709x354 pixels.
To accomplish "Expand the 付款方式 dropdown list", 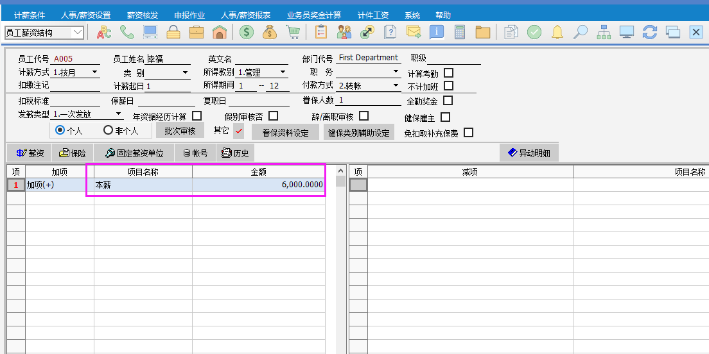I will pos(396,86).
